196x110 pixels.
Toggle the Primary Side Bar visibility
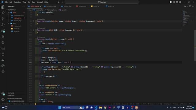(171, 2)
